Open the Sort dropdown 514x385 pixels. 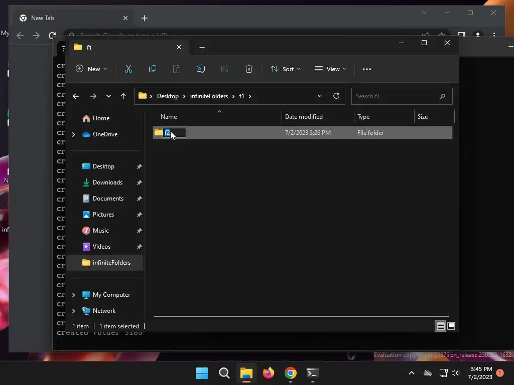click(286, 69)
